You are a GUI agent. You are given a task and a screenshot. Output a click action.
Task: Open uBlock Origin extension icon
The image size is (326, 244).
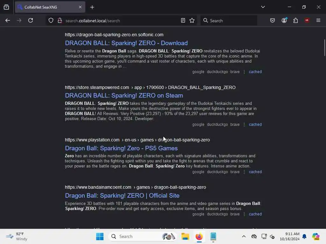(x=307, y=20)
